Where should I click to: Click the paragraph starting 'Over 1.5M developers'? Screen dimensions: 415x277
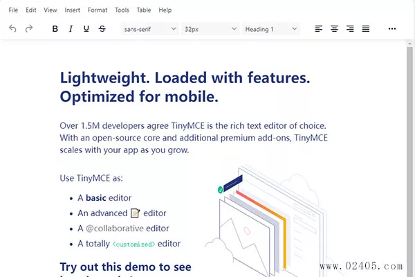194,138
